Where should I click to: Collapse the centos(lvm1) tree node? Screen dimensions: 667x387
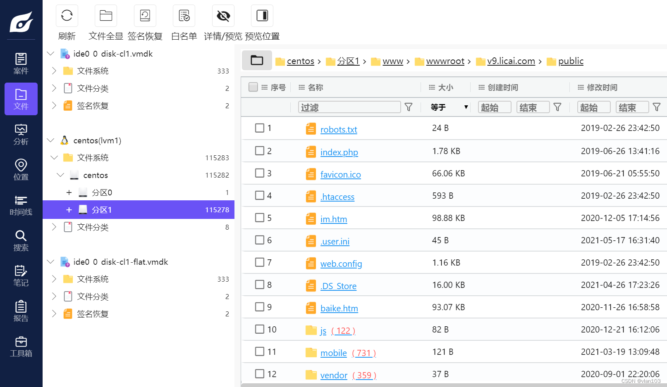[x=50, y=140]
